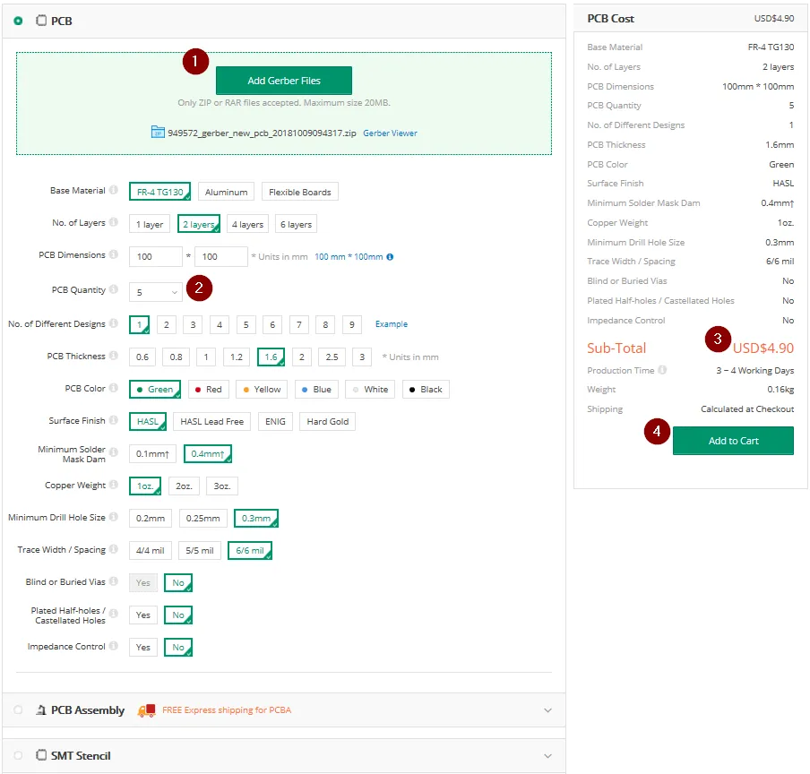The image size is (810, 774).
Task: Choose ENIG surface finish
Action: [x=275, y=421]
